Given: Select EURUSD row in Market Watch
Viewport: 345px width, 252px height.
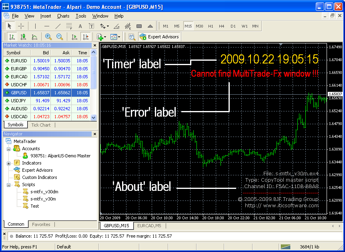Looking at the screenshot, I should point(46,61).
